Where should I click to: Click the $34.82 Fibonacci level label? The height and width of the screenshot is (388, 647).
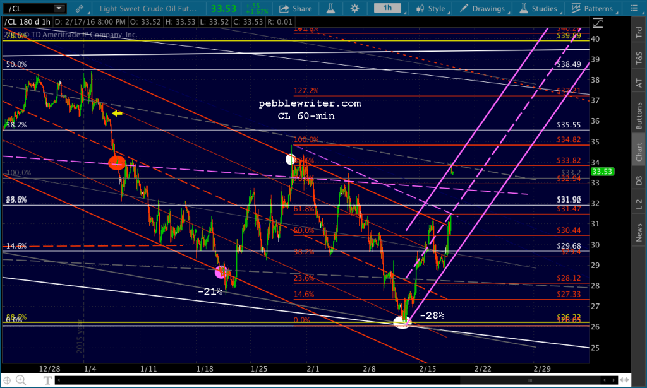point(569,139)
